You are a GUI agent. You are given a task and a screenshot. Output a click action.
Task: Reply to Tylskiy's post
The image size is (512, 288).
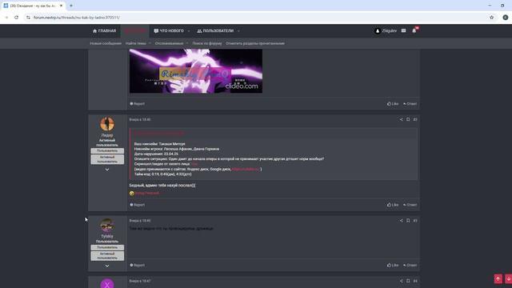(410, 265)
